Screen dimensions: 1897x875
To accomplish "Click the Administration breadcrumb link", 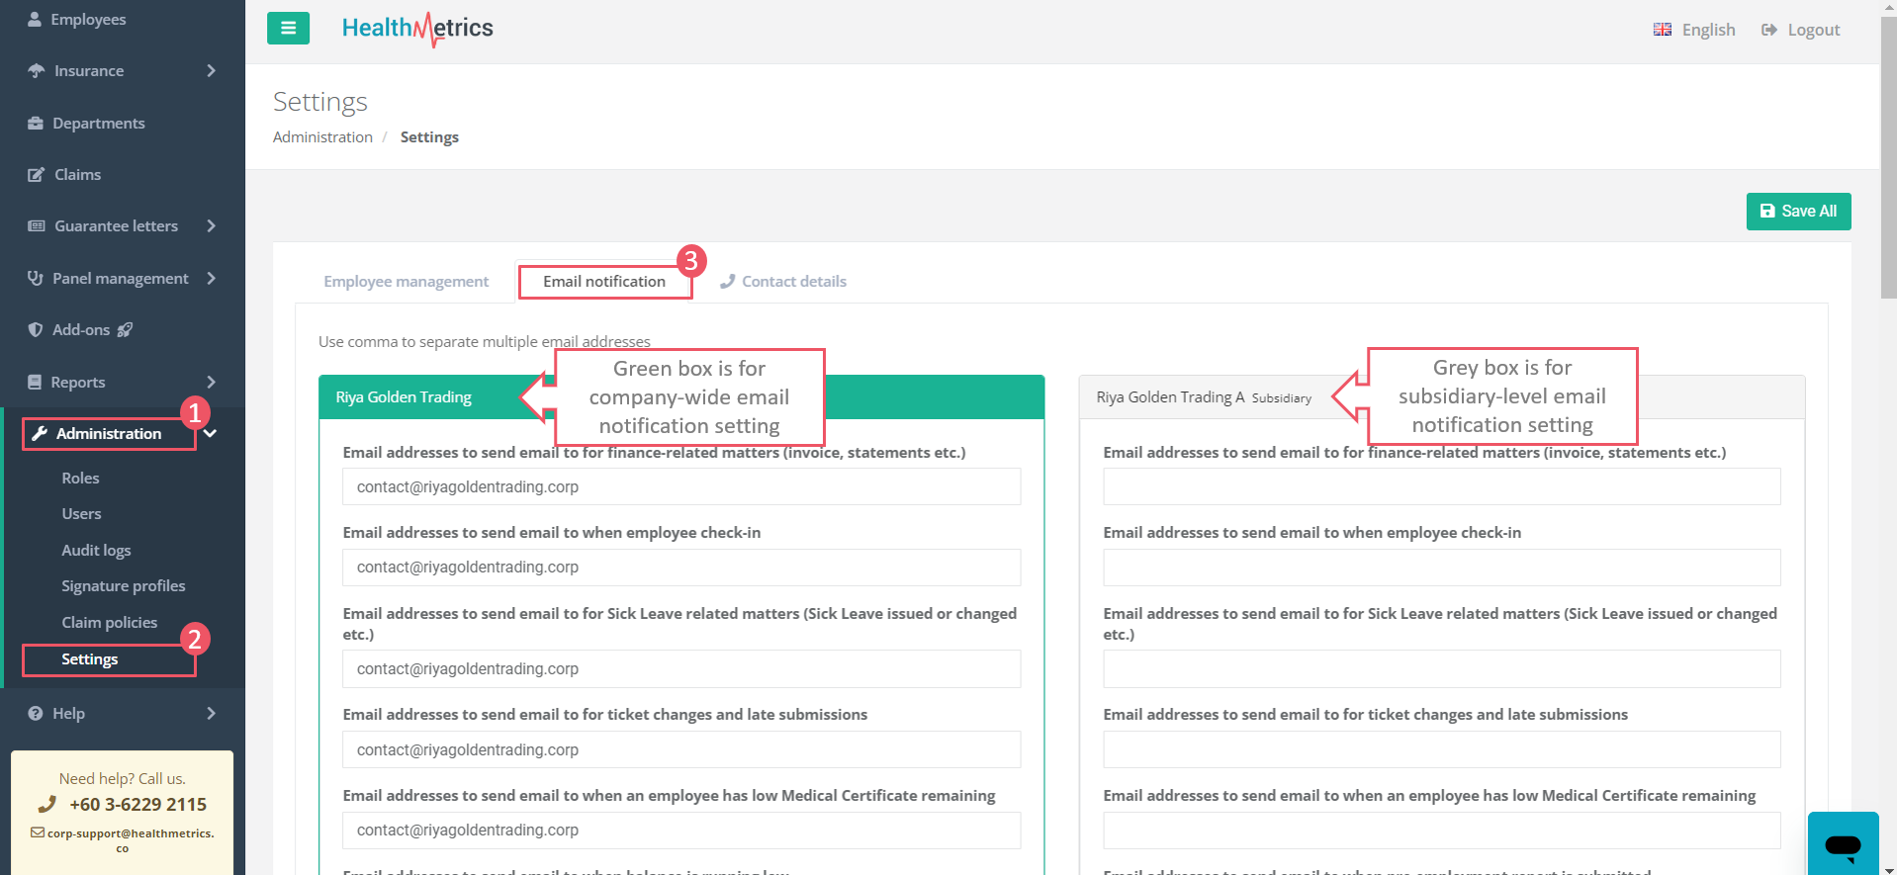I will point(322,137).
